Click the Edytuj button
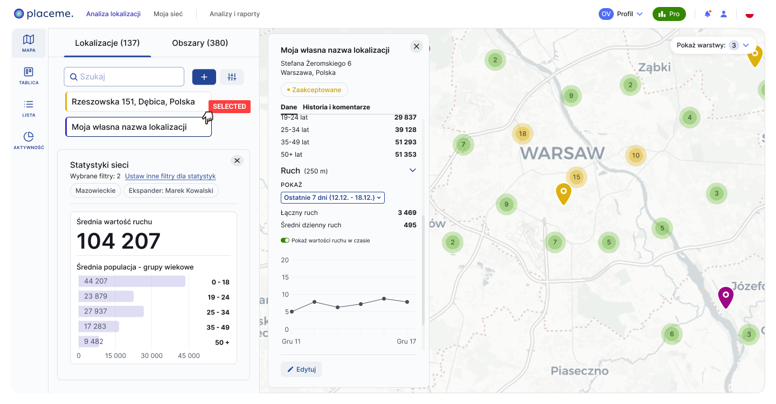 [301, 369]
